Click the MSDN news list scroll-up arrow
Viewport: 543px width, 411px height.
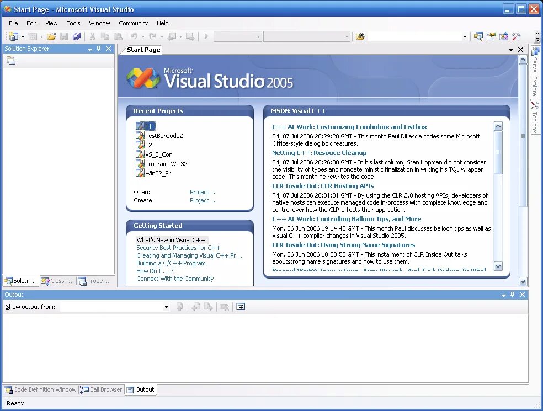click(498, 126)
